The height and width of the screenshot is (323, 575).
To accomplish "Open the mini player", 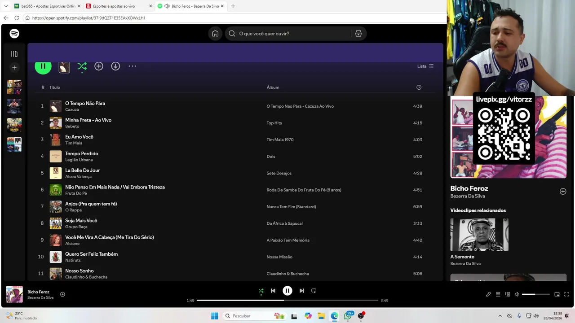I will pos(557,294).
